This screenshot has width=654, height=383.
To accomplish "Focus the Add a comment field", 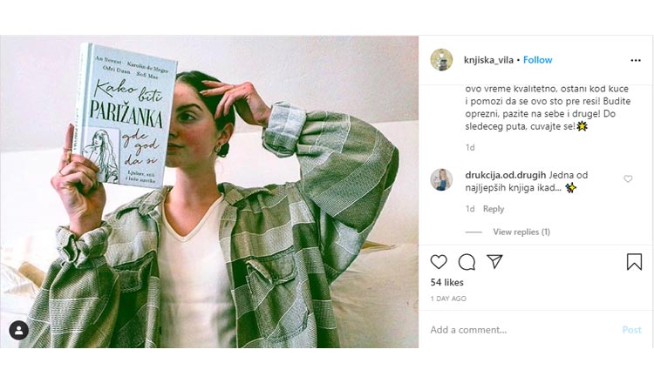I will [x=521, y=330].
